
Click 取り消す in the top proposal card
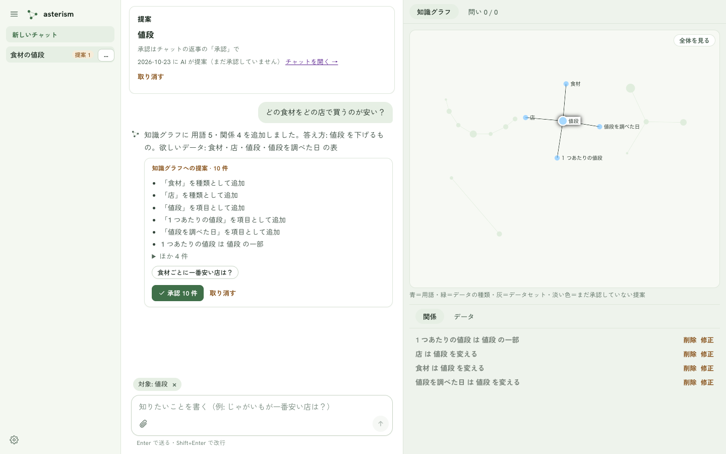tap(151, 77)
